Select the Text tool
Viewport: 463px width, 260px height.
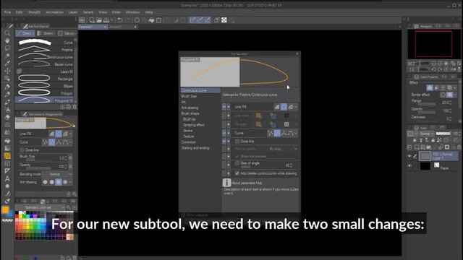(x=7, y=178)
